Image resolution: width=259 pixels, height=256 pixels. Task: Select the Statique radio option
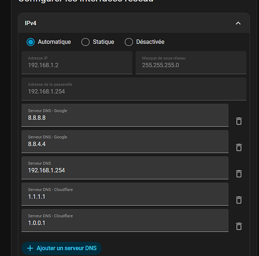[85, 42]
